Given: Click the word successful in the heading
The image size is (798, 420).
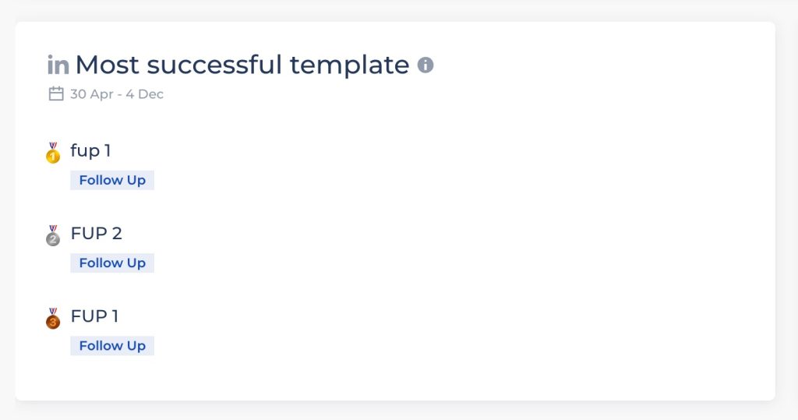Looking at the screenshot, I should click(214, 65).
